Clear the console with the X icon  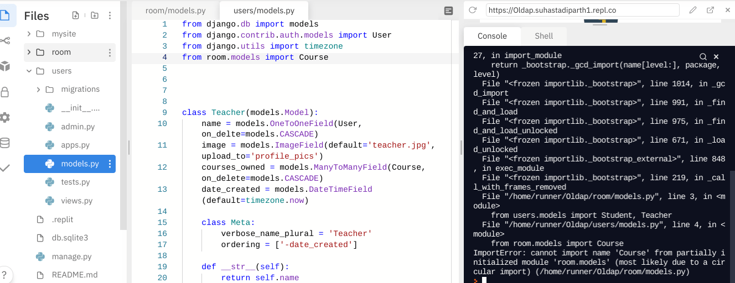(716, 56)
